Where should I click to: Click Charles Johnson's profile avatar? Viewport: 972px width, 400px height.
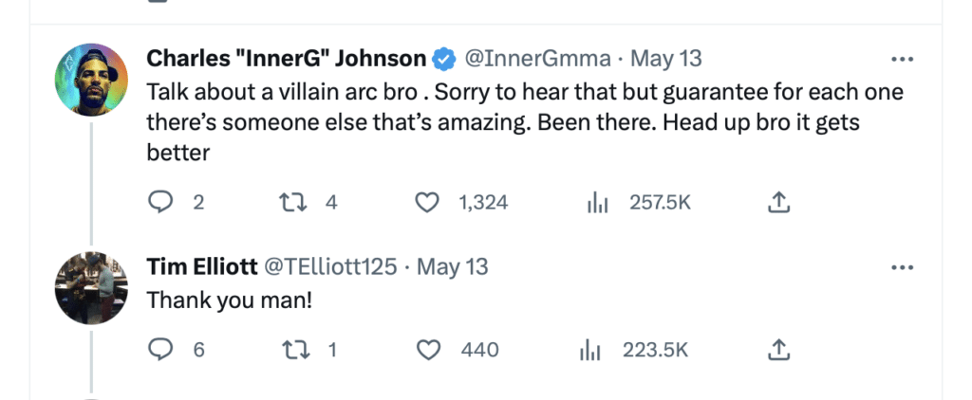tap(92, 76)
